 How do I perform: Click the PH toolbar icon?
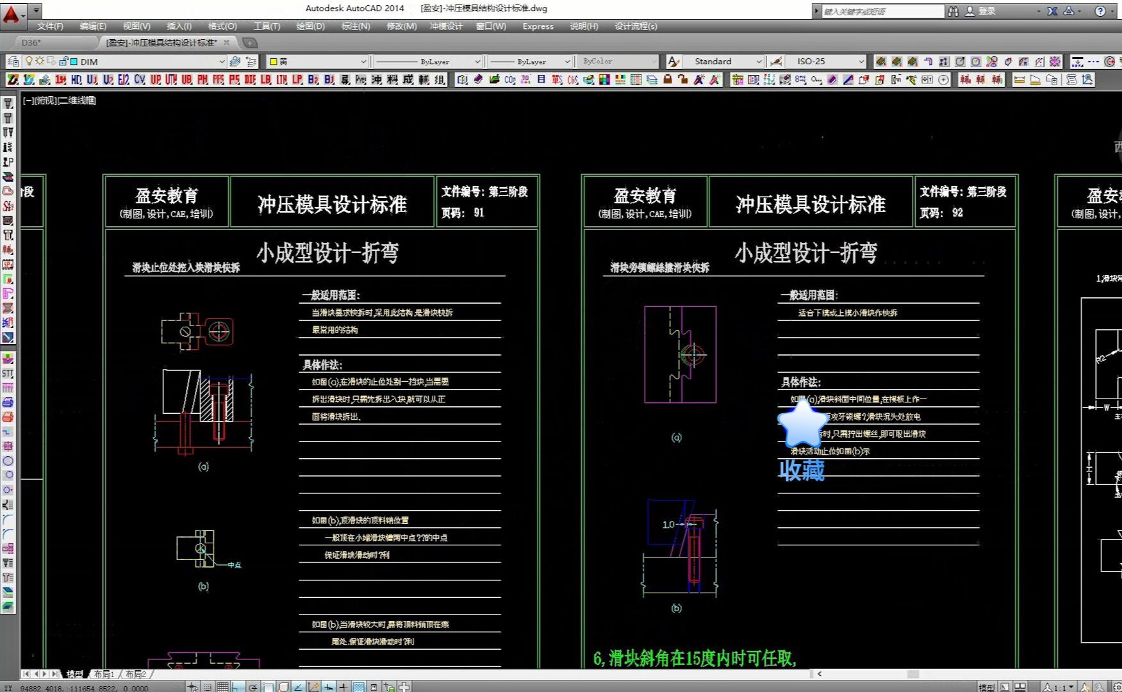click(x=202, y=79)
